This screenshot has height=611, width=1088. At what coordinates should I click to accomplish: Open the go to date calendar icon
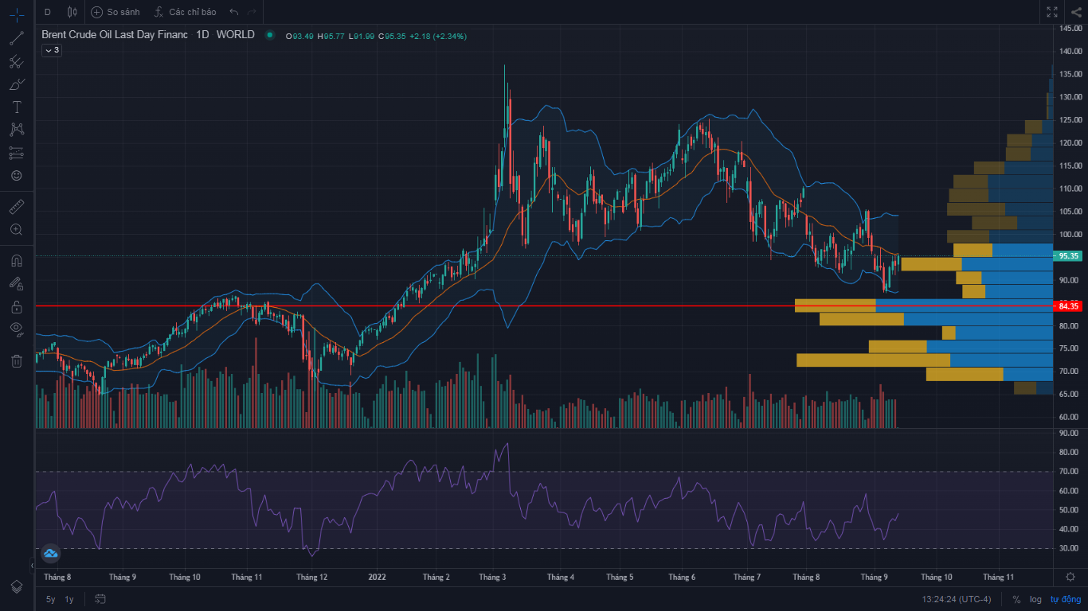100,599
